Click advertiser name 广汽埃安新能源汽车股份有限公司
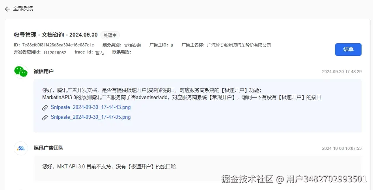373x190 pixels. 239,45
